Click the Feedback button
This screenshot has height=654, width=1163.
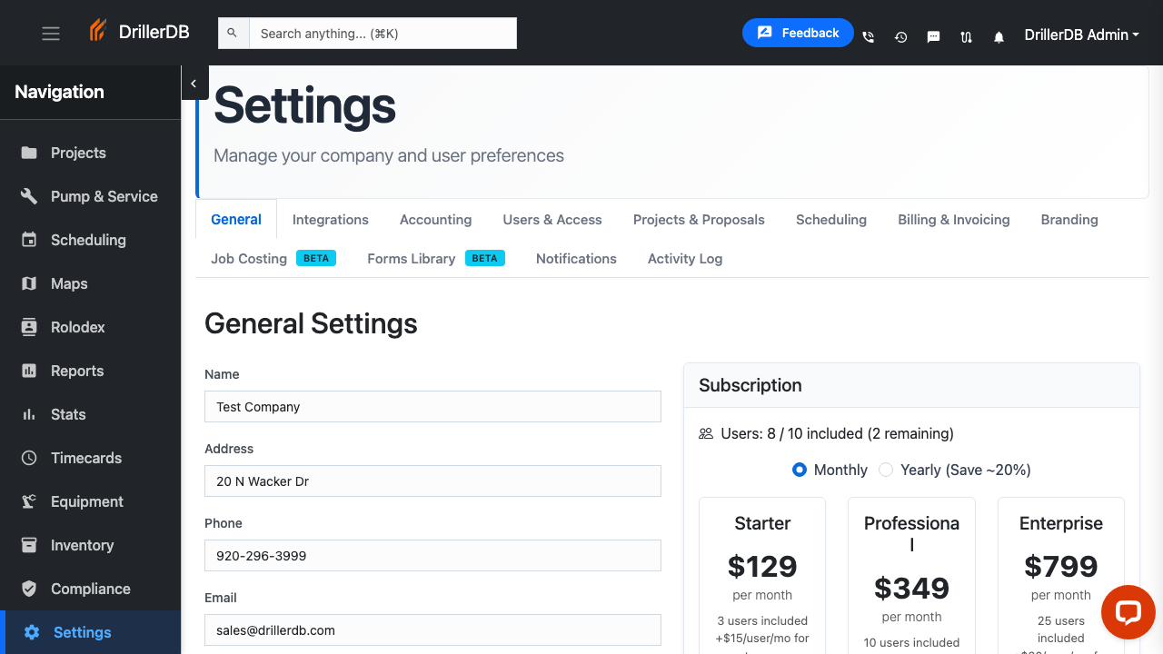798,32
